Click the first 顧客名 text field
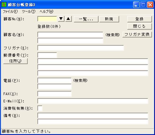Image resolution: width=155 pixels, height=135 pixels. tap(70, 35)
